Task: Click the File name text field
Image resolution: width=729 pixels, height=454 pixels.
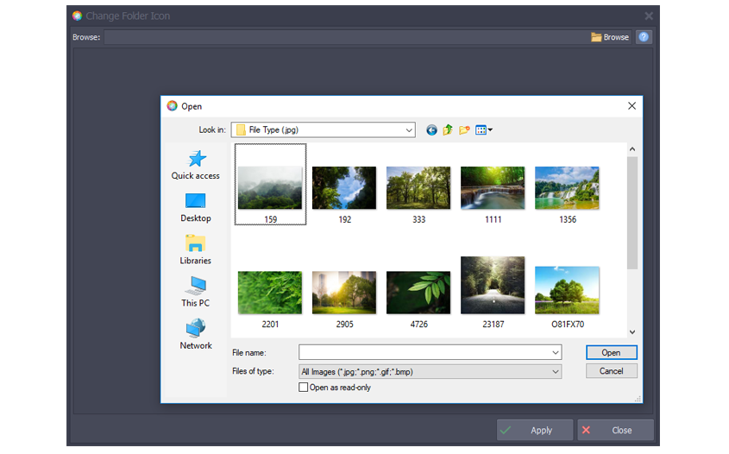Action: (423, 353)
